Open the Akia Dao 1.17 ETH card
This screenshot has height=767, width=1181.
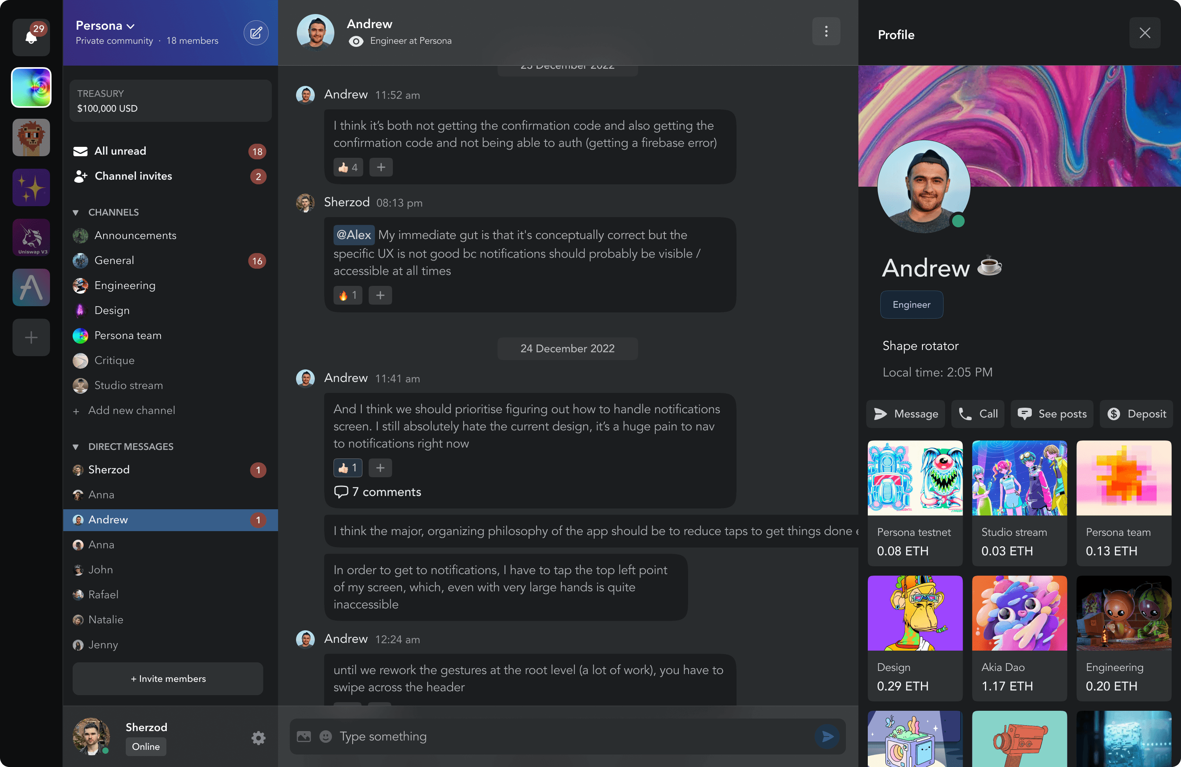1019,639
